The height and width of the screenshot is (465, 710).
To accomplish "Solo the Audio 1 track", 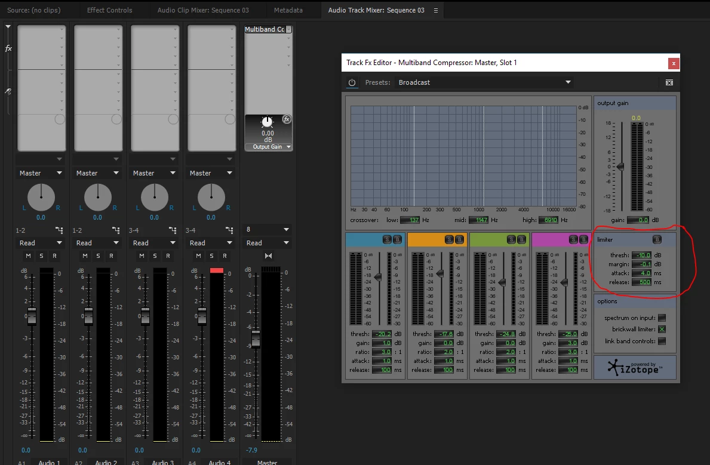I will click(42, 256).
